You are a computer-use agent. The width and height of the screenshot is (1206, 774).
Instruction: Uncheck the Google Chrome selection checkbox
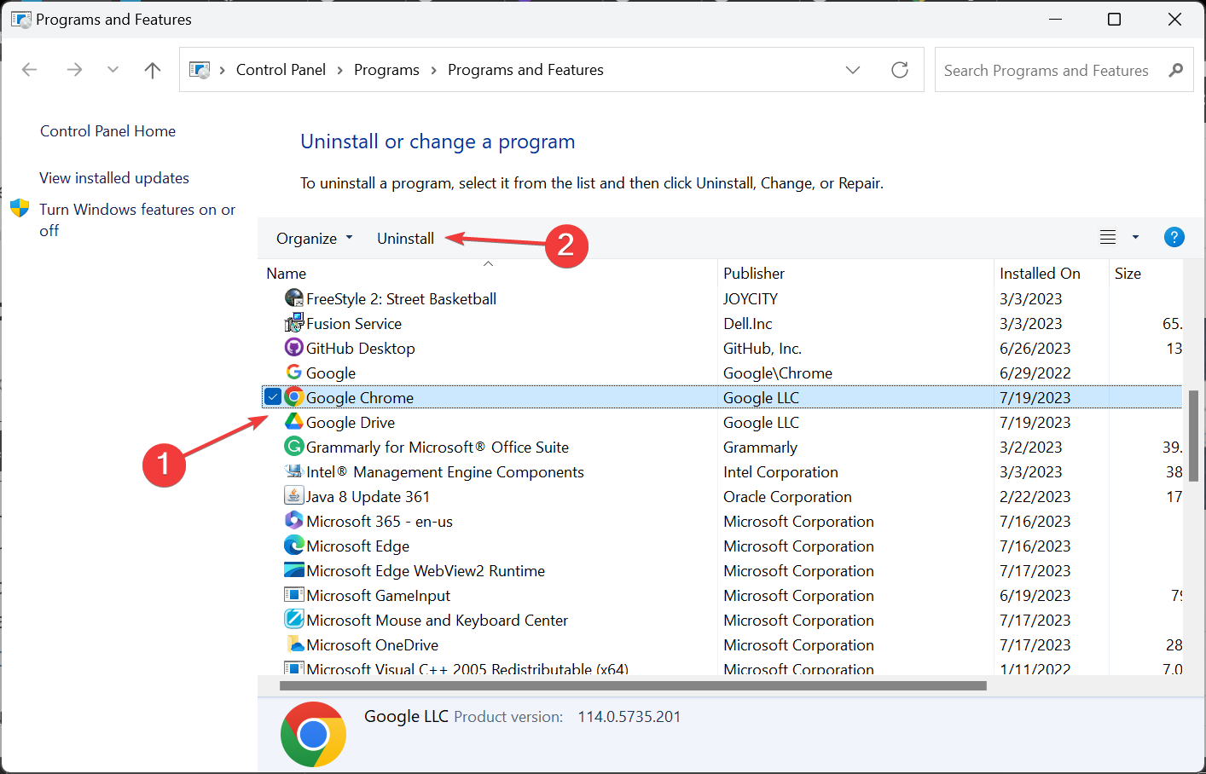273,396
